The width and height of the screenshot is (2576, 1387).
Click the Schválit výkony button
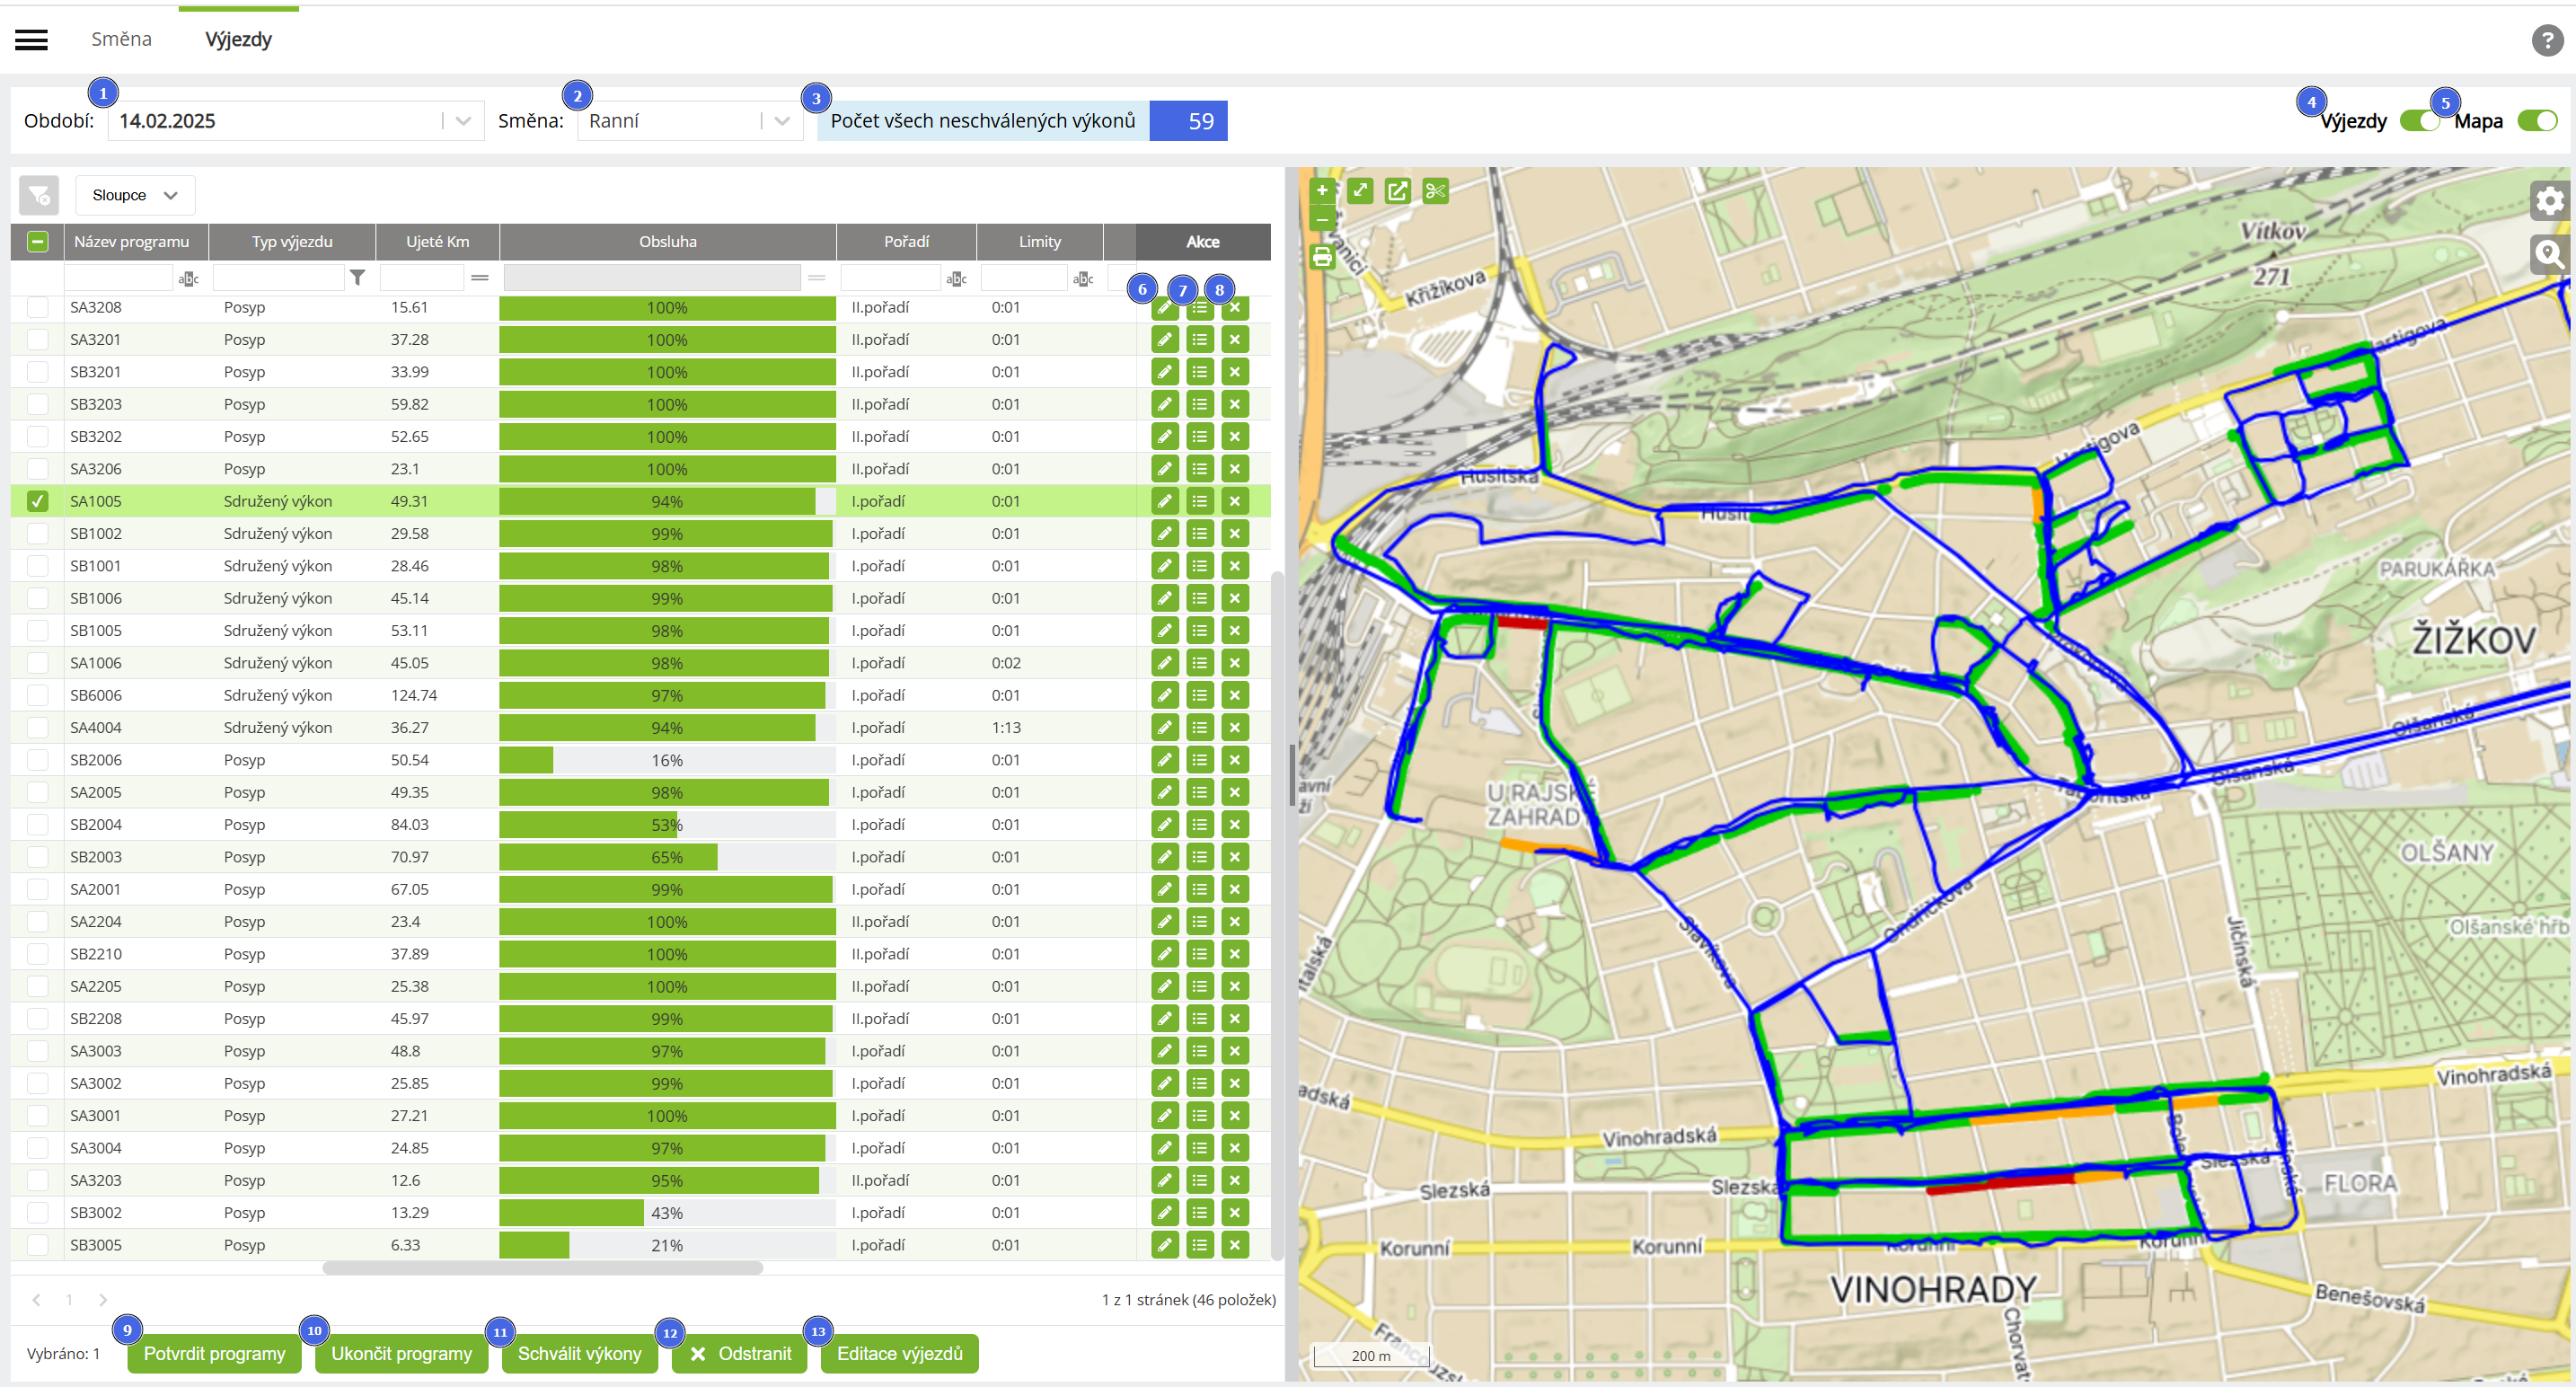point(579,1353)
